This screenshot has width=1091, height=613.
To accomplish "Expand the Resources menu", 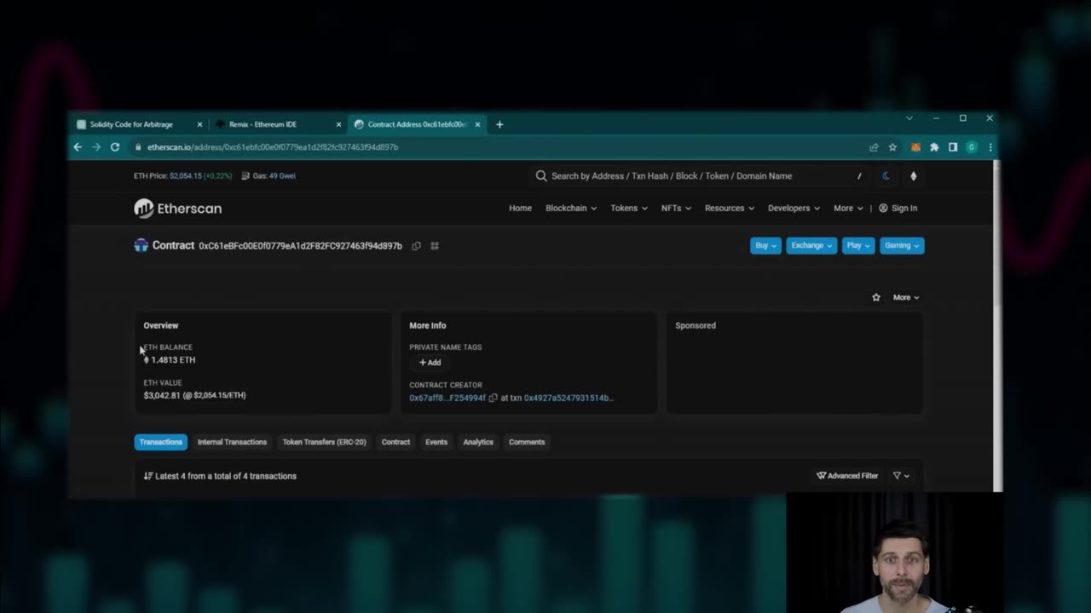I will (x=730, y=209).
